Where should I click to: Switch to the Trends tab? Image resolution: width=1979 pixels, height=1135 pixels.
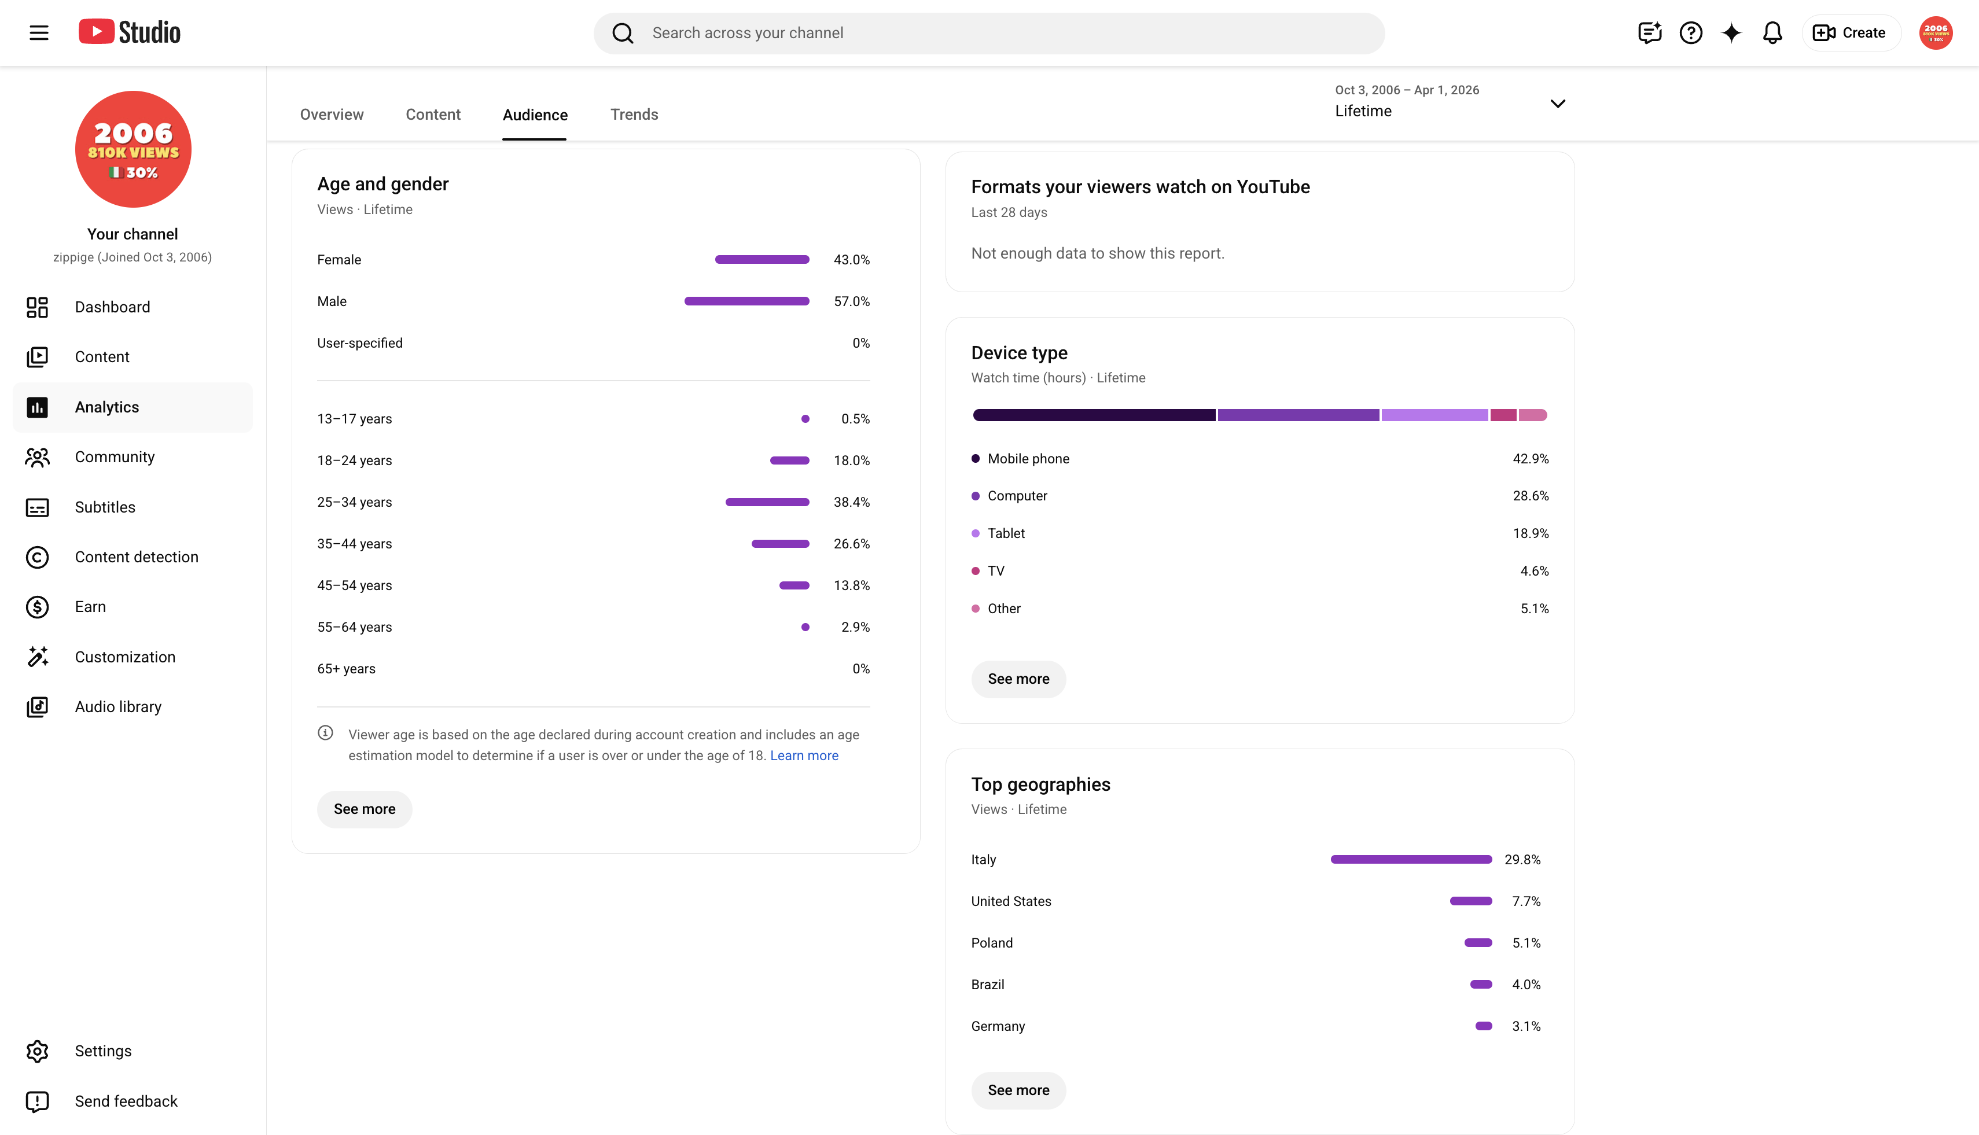pyautogui.click(x=634, y=115)
